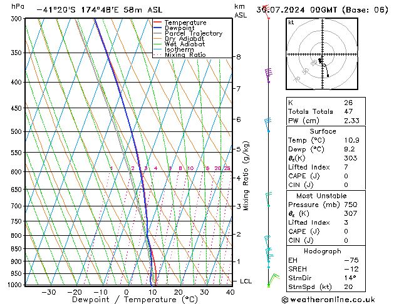
Task: Click the hodograph polar plot
Action: click(x=322, y=54)
